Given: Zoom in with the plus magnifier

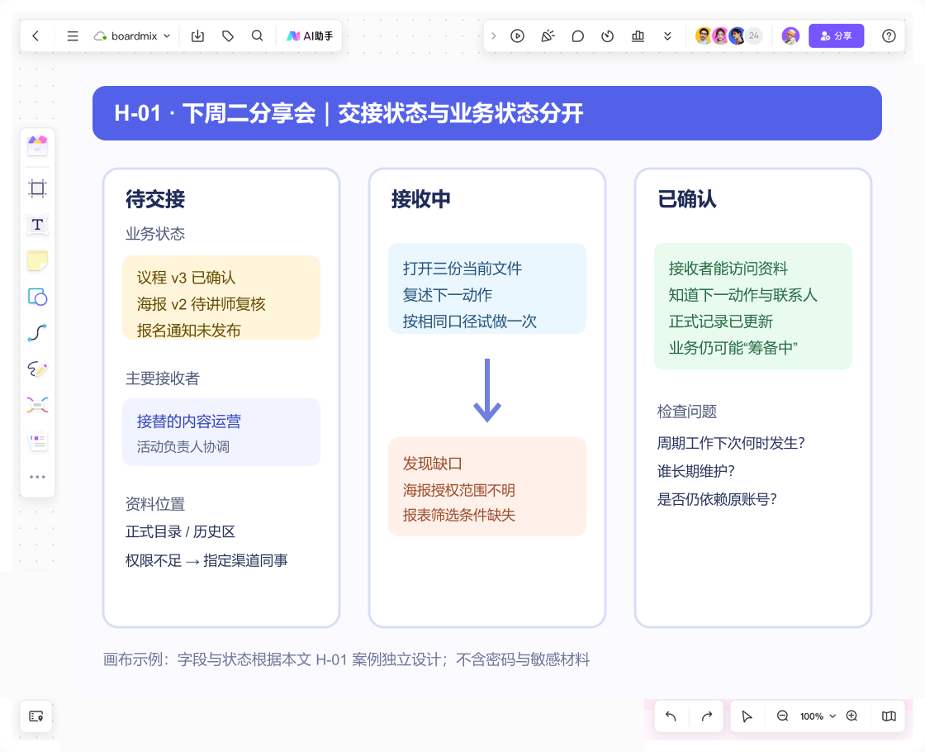Looking at the screenshot, I should tap(851, 716).
